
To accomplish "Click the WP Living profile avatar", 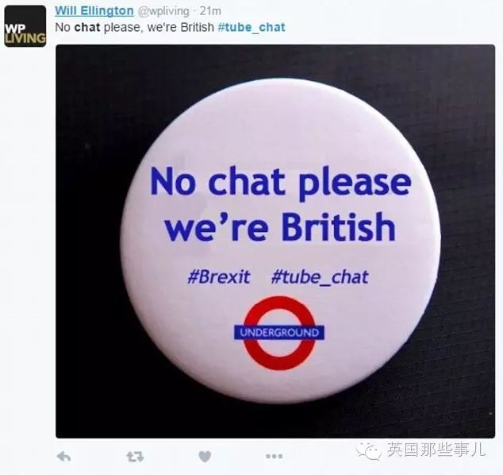I will tap(25, 26).
